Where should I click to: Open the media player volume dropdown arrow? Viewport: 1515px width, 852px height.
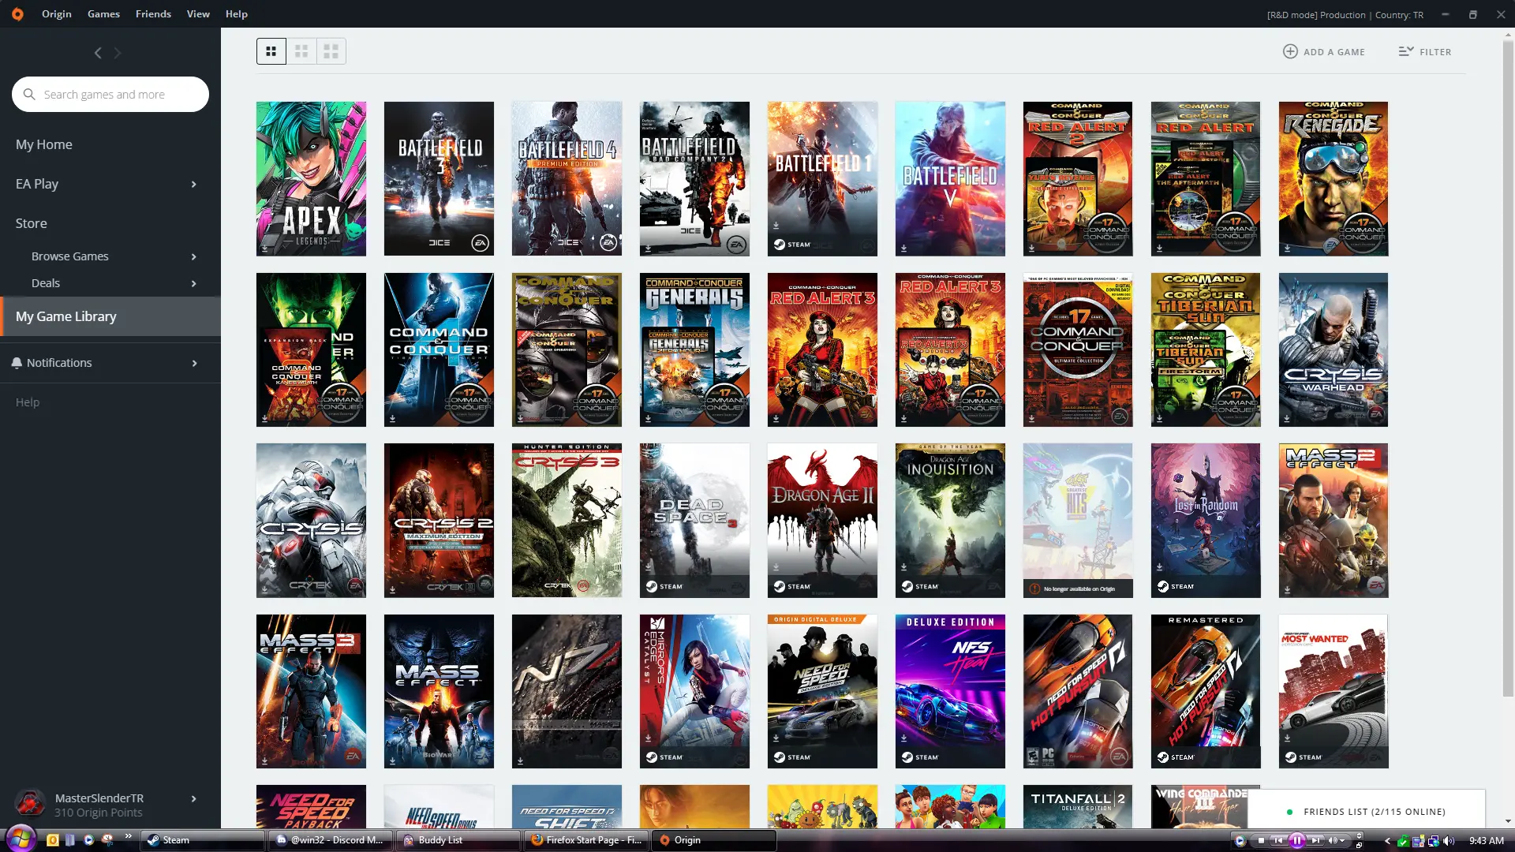[x=1342, y=841]
